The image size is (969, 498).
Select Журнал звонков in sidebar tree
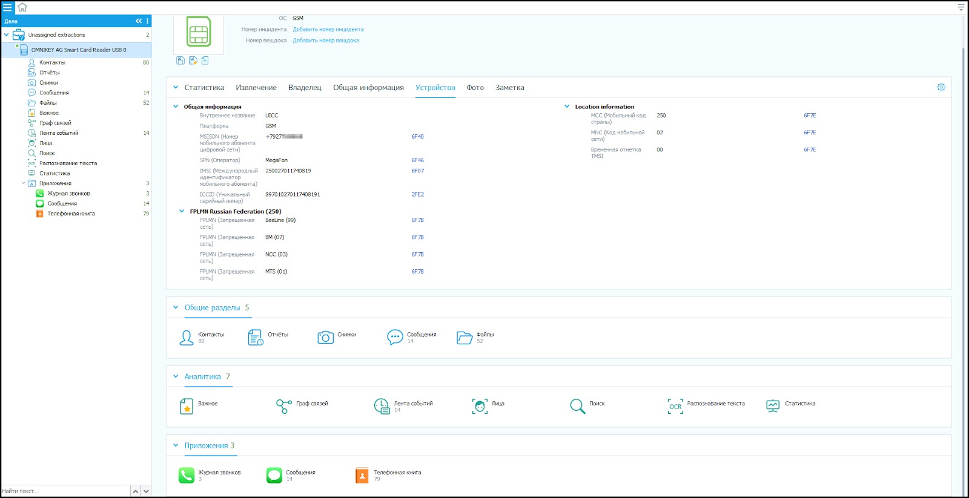pyautogui.click(x=68, y=194)
